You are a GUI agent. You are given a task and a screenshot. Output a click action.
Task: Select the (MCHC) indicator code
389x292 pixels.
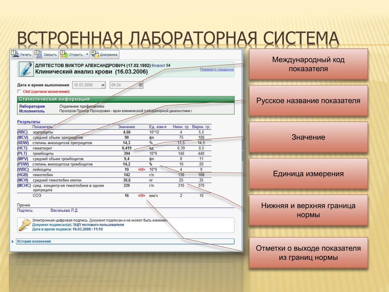pos(24,186)
